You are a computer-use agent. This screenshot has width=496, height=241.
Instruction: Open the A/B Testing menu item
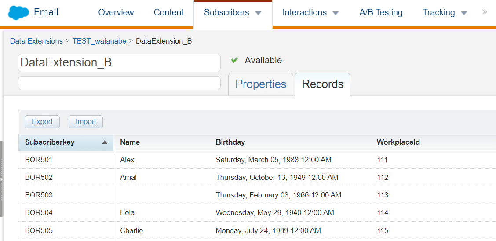(381, 13)
